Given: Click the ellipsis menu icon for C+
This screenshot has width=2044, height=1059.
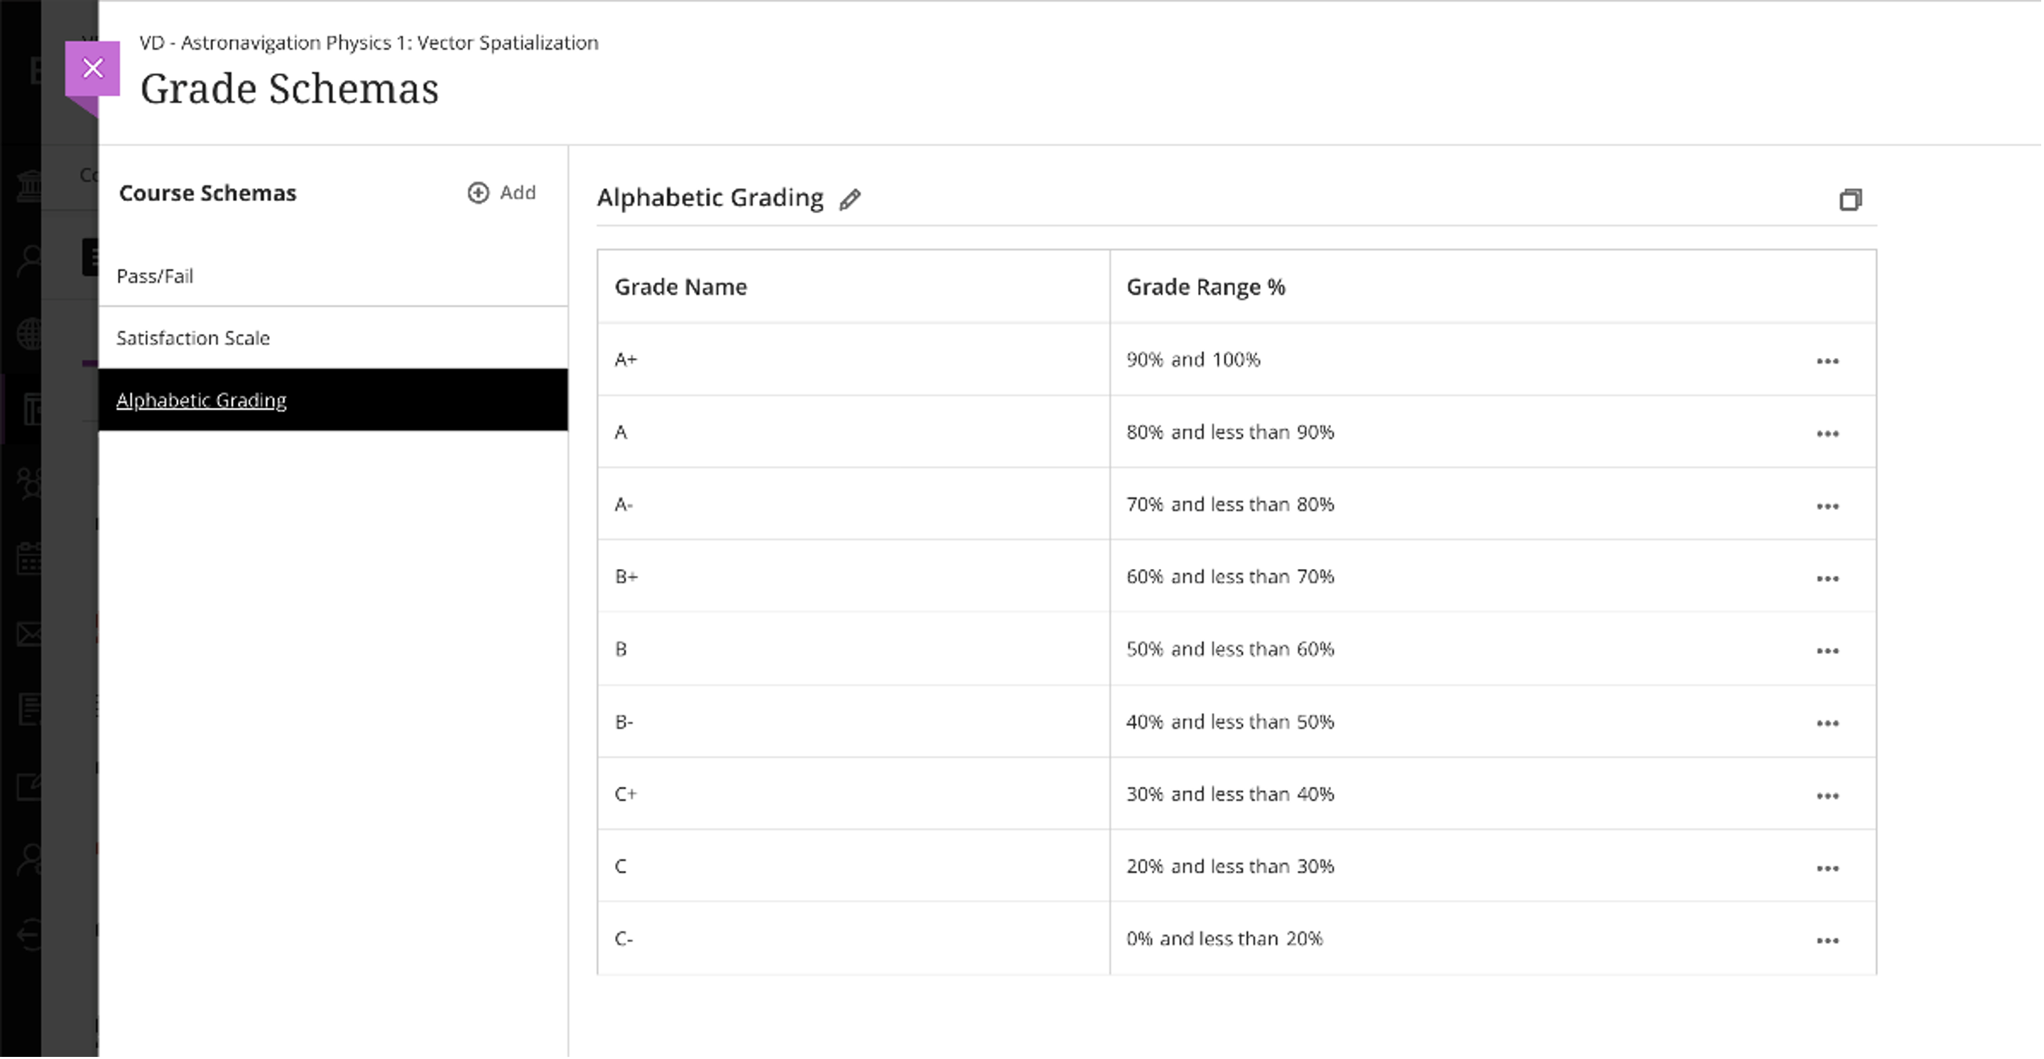Looking at the screenshot, I should (x=1830, y=795).
